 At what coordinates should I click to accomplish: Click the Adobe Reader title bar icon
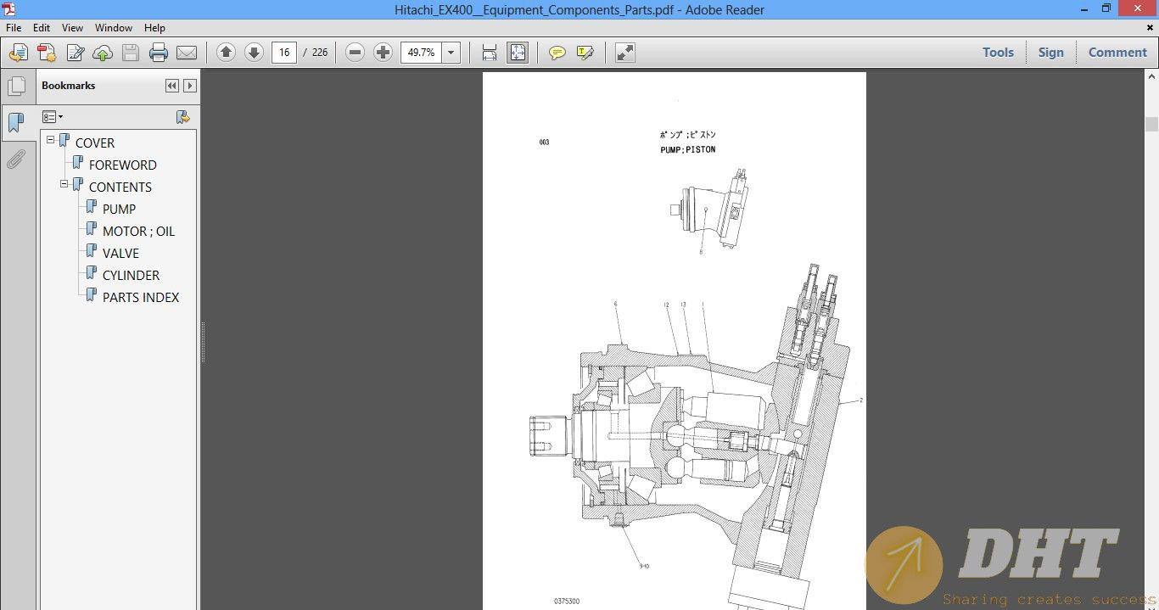[x=8, y=9]
